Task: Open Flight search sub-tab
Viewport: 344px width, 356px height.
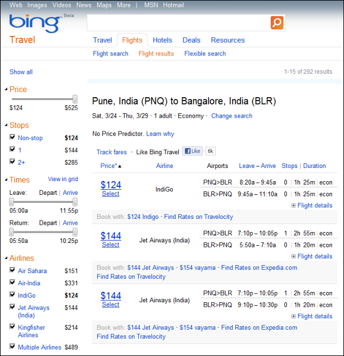Action: (x=111, y=54)
